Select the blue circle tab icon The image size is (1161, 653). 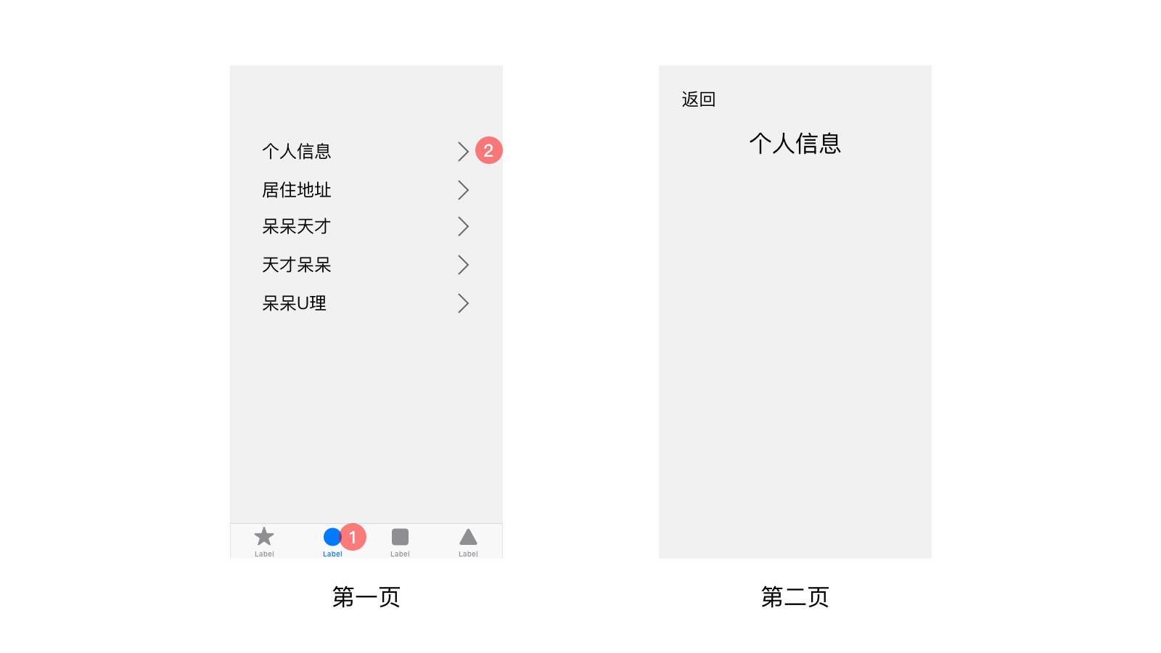pos(332,537)
